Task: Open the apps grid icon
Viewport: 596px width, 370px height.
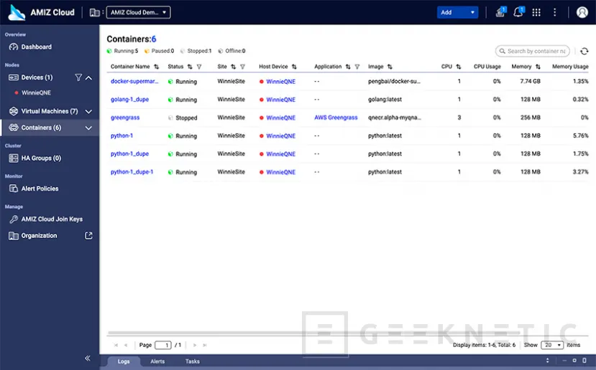Action: click(x=536, y=12)
